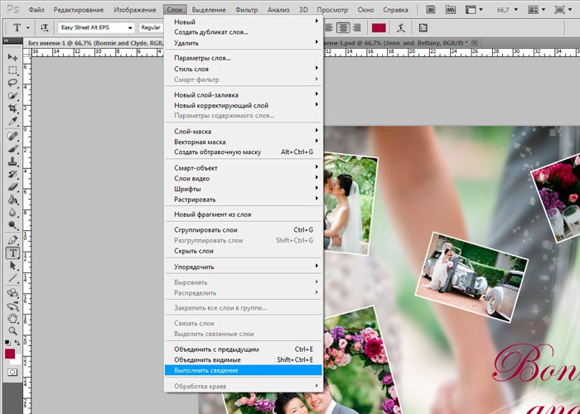Select the Crop tool
Screen dimensions: 580x414
pyautogui.click(x=13, y=108)
